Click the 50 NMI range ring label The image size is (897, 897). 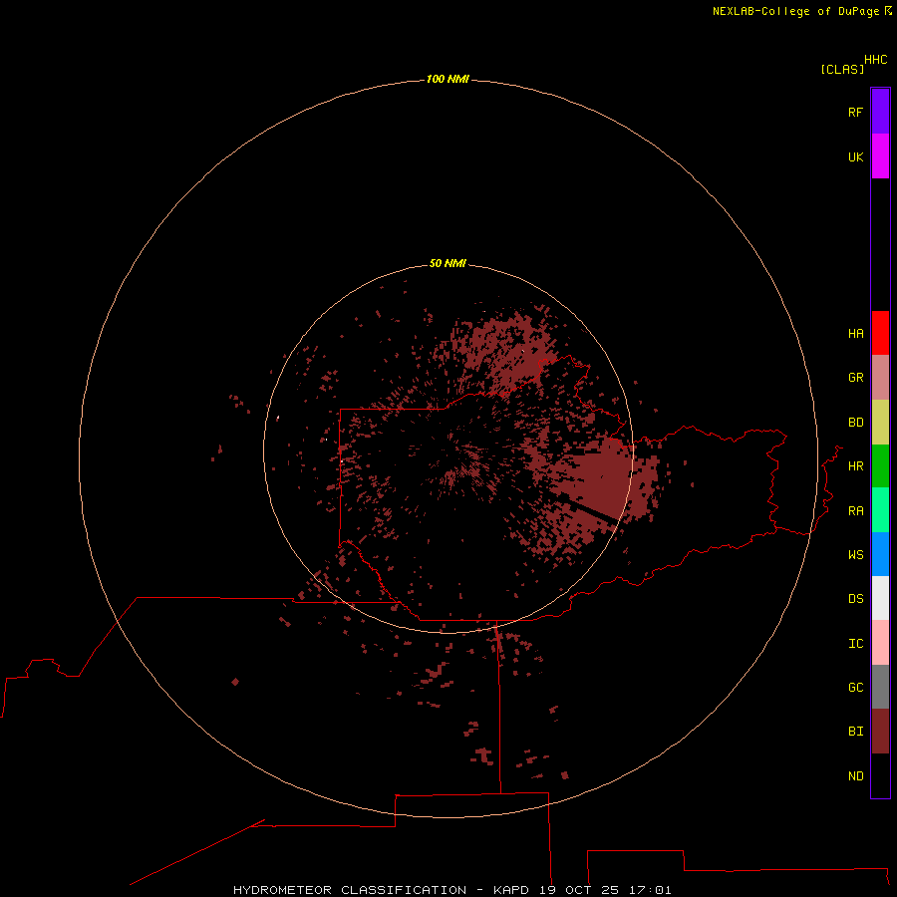tap(448, 263)
